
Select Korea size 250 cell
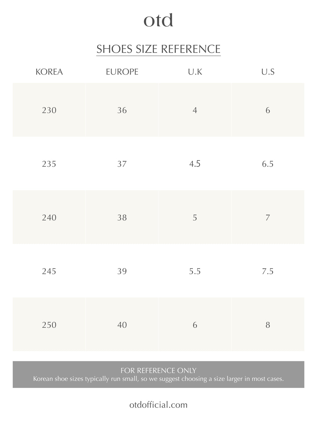tap(49, 325)
